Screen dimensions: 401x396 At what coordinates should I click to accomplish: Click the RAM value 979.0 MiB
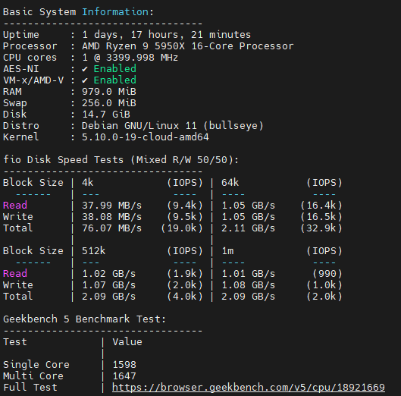109,92
